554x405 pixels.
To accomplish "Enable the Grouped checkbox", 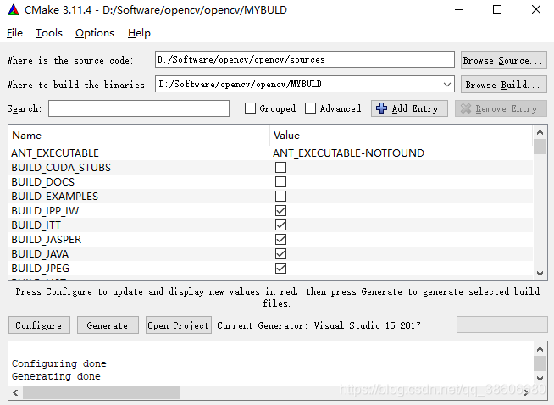I will point(250,108).
